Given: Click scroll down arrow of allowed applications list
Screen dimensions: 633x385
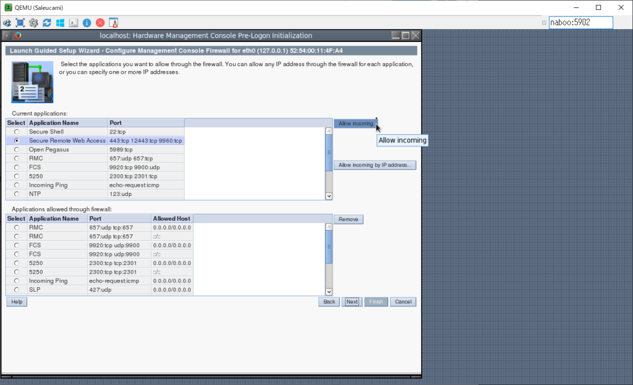Looking at the screenshot, I should pyautogui.click(x=329, y=292).
